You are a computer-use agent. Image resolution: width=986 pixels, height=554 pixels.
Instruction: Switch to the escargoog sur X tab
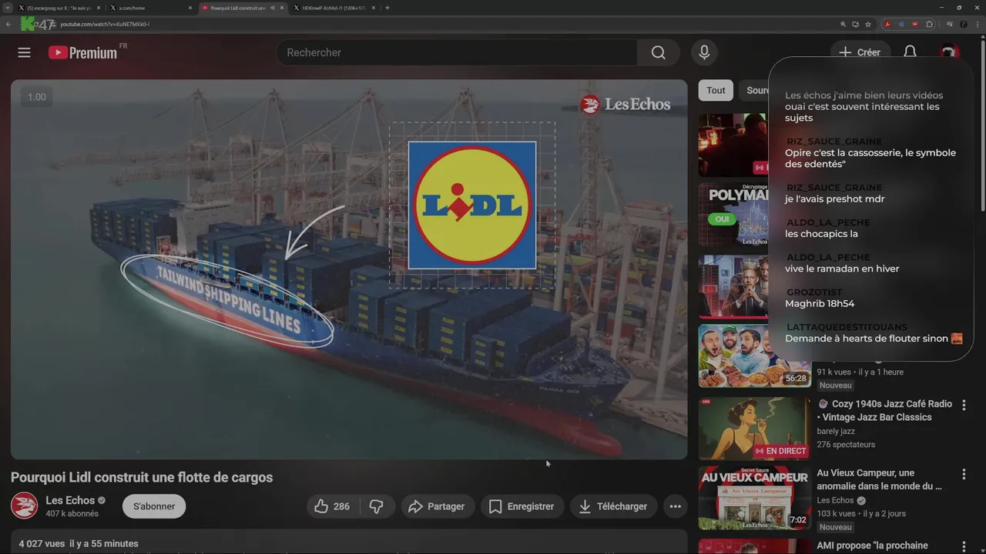click(x=59, y=8)
